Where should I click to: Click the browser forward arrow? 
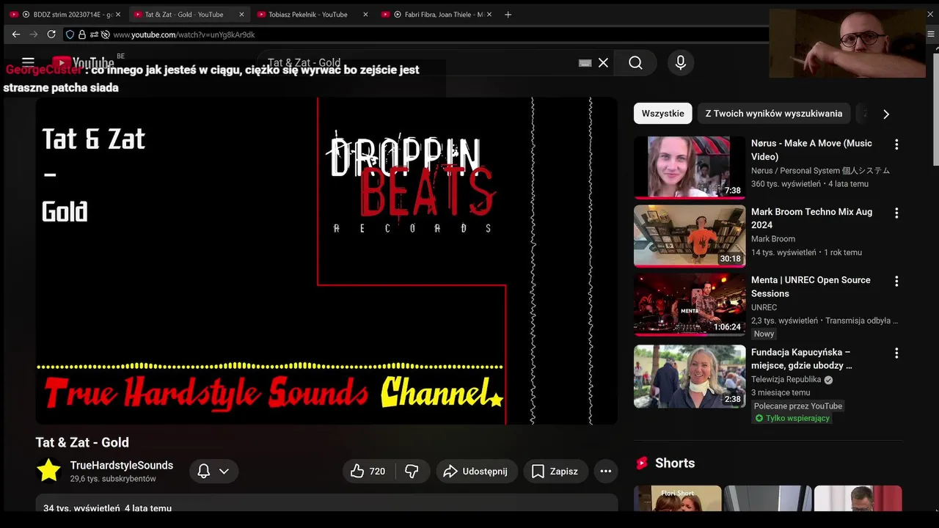[x=34, y=34]
